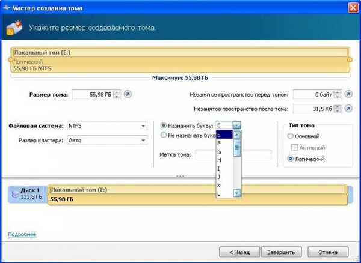The image size is (361, 263).
Task: Click the '0 байт' space-before field
Action: point(313,94)
